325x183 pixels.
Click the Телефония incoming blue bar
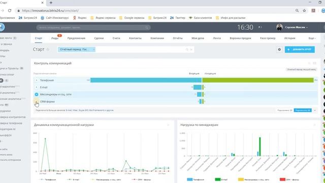coord(146,80)
